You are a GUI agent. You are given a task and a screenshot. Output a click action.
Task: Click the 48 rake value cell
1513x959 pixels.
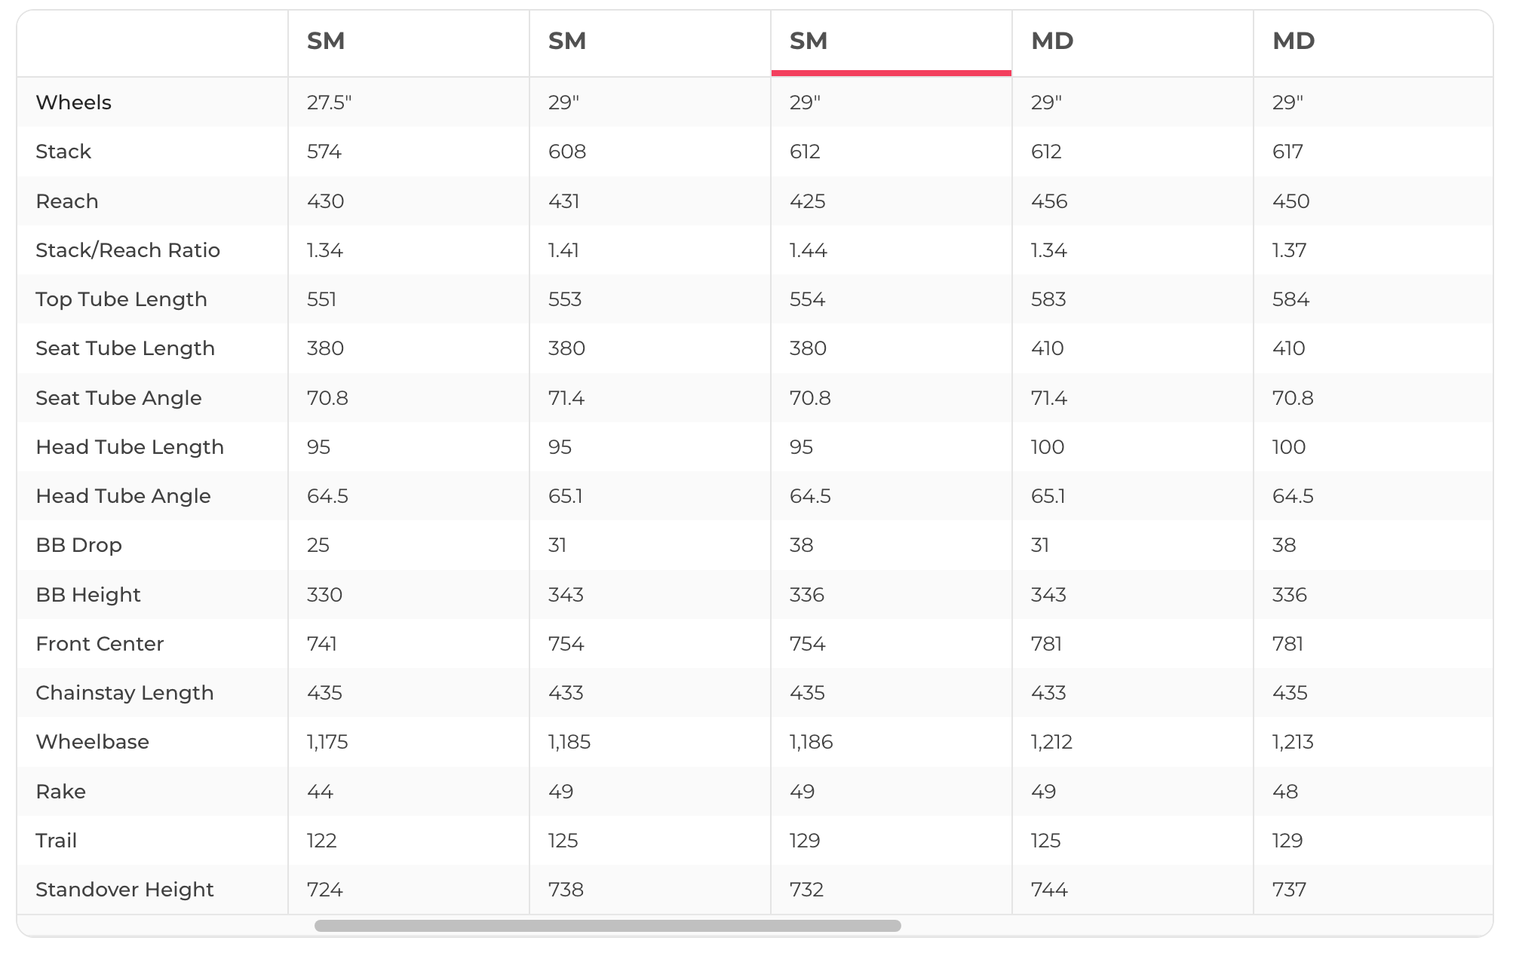[1285, 792]
